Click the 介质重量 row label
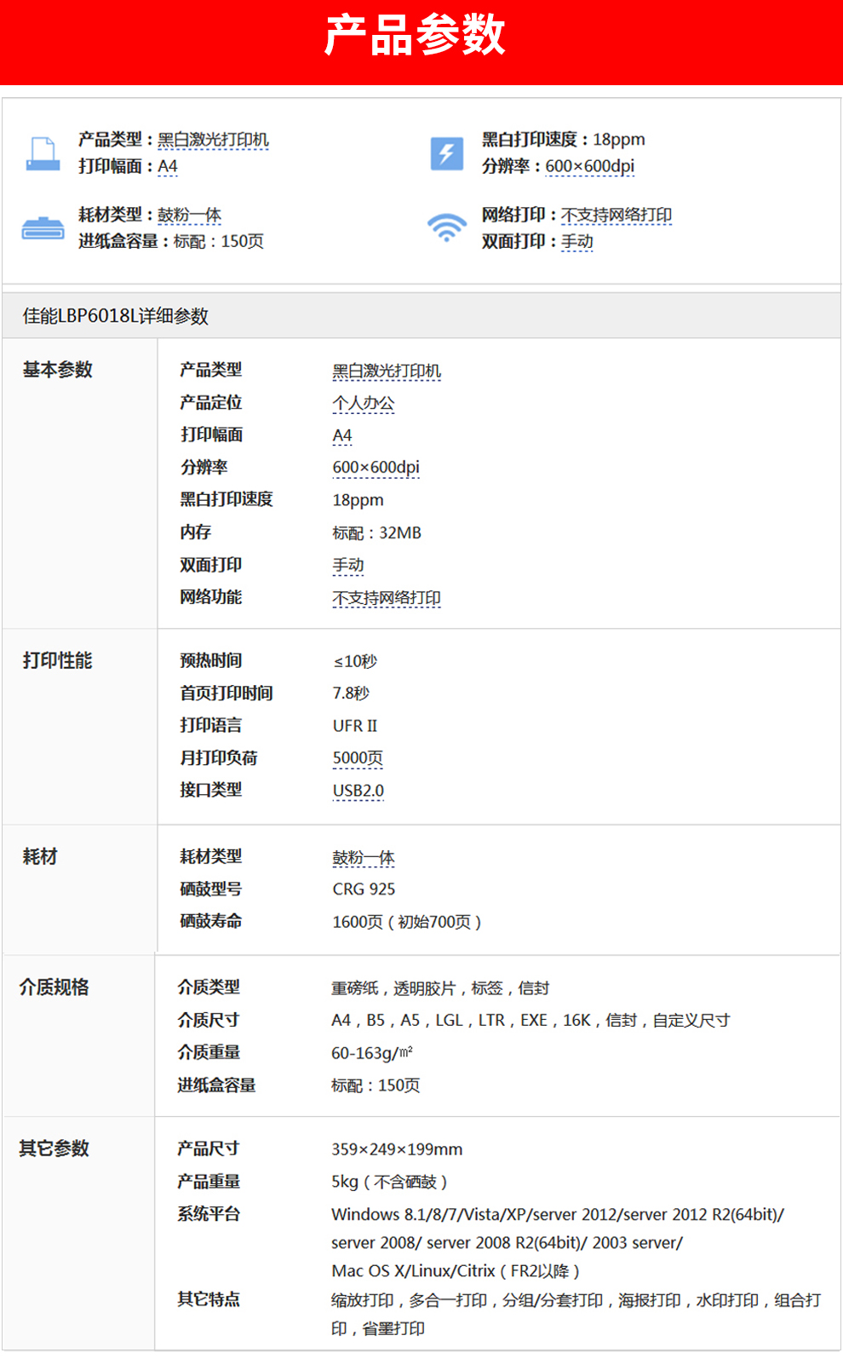 [x=209, y=1052]
